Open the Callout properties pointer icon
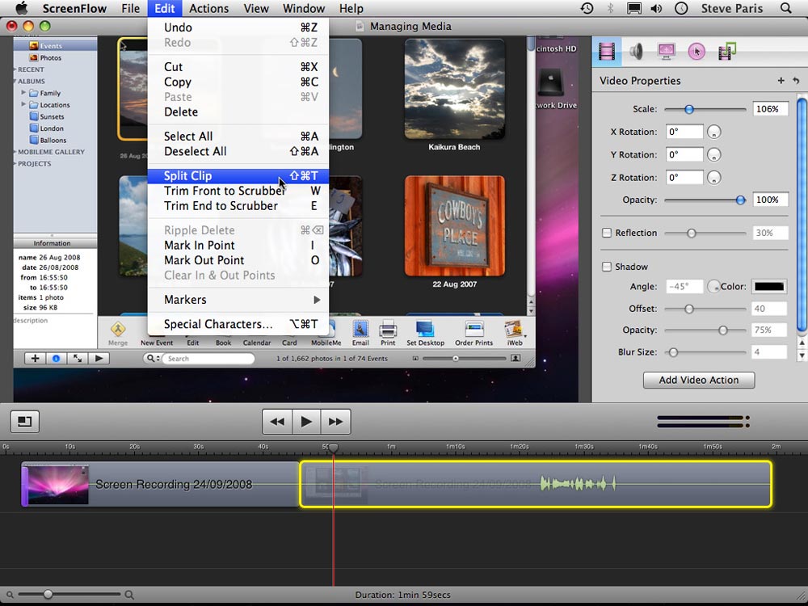This screenshot has width=808, height=606. [x=696, y=52]
